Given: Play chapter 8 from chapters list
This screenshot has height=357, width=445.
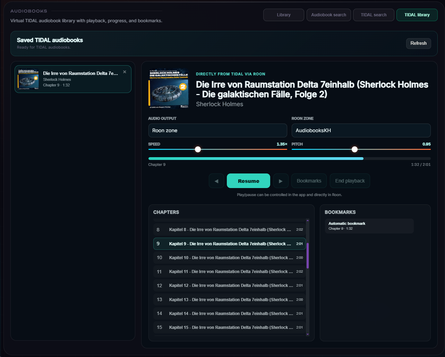Looking at the screenshot, I should coord(229,230).
